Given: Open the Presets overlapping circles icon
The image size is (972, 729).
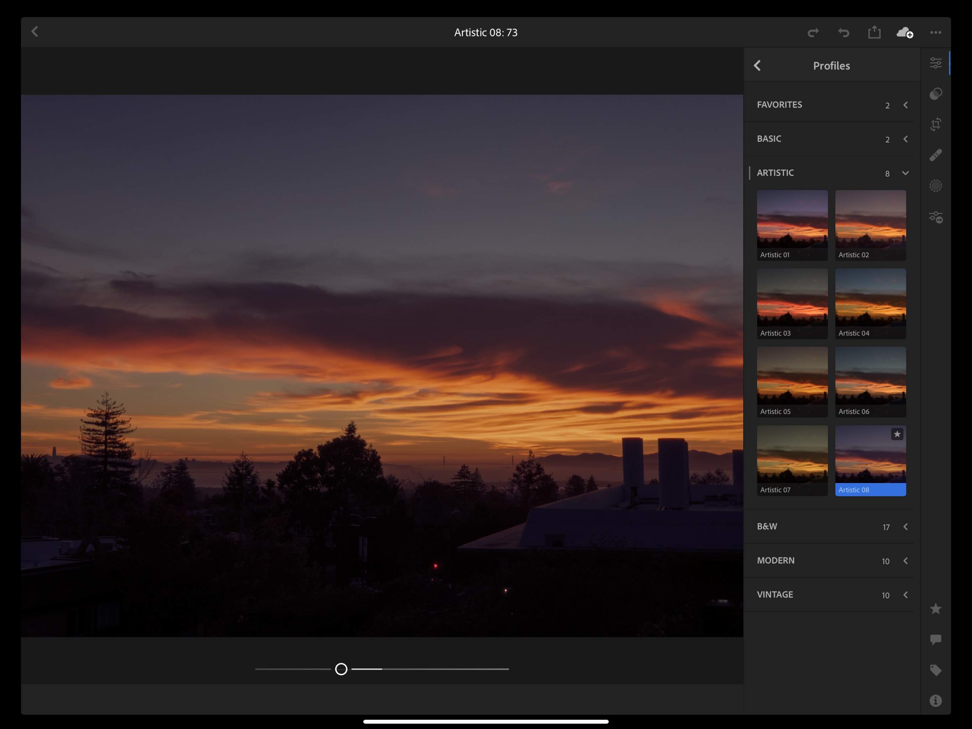Looking at the screenshot, I should (x=935, y=94).
